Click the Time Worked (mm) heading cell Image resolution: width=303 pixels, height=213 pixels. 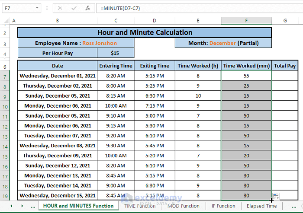(246, 66)
